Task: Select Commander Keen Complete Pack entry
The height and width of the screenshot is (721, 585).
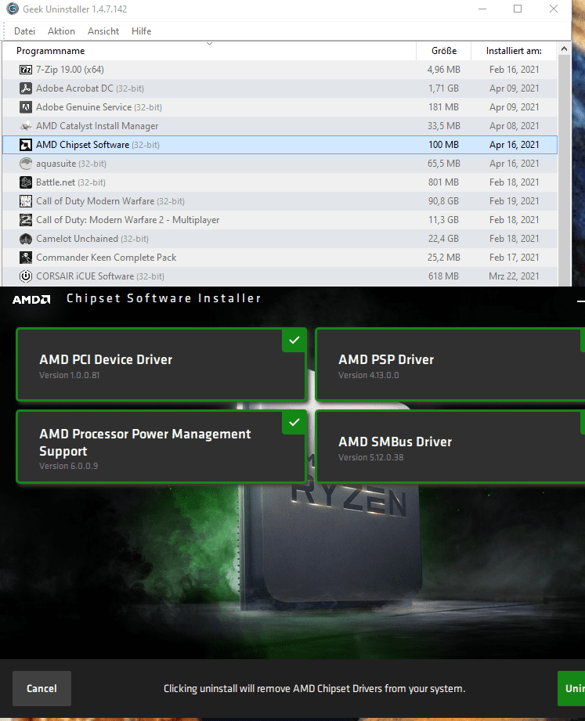Action: [280, 258]
